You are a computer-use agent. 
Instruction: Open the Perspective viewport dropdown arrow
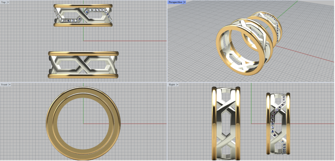(185, 2)
